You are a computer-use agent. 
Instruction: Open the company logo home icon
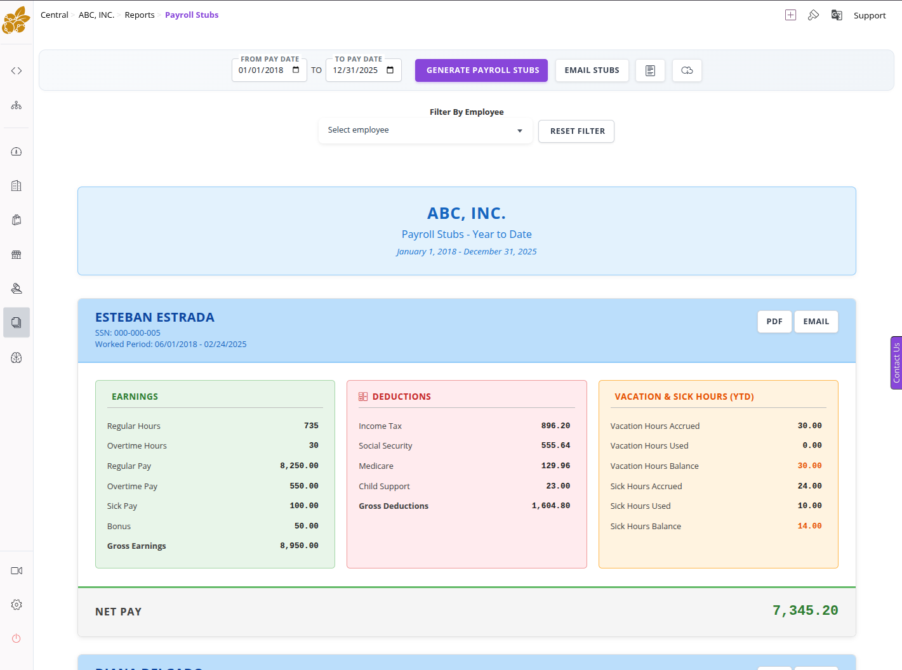pos(16,20)
